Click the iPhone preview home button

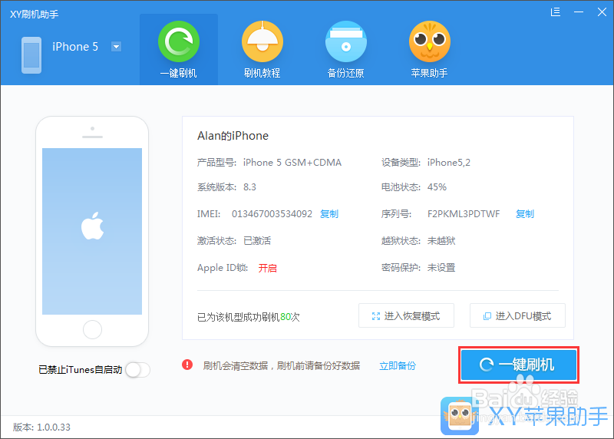pos(92,330)
